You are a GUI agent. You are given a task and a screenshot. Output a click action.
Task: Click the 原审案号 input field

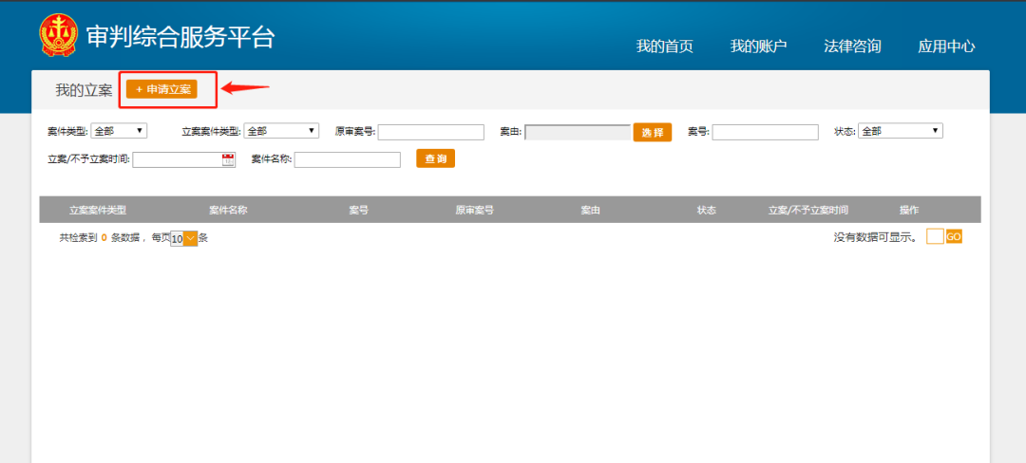click(431, 132)
